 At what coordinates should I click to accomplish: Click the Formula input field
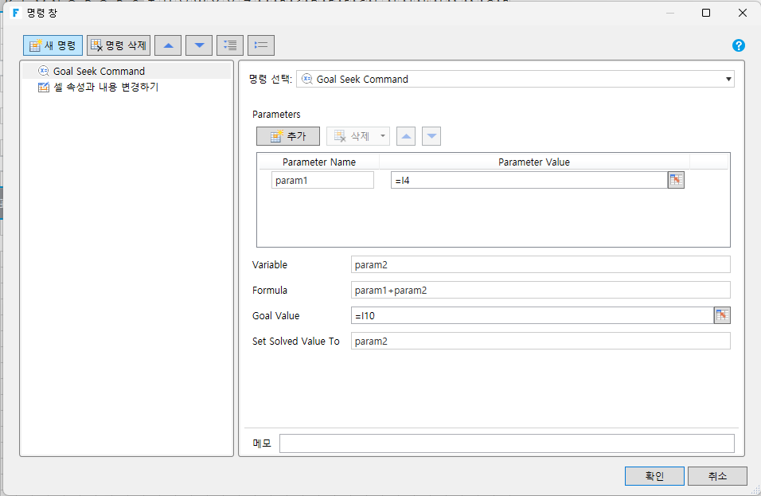(540, 290)
